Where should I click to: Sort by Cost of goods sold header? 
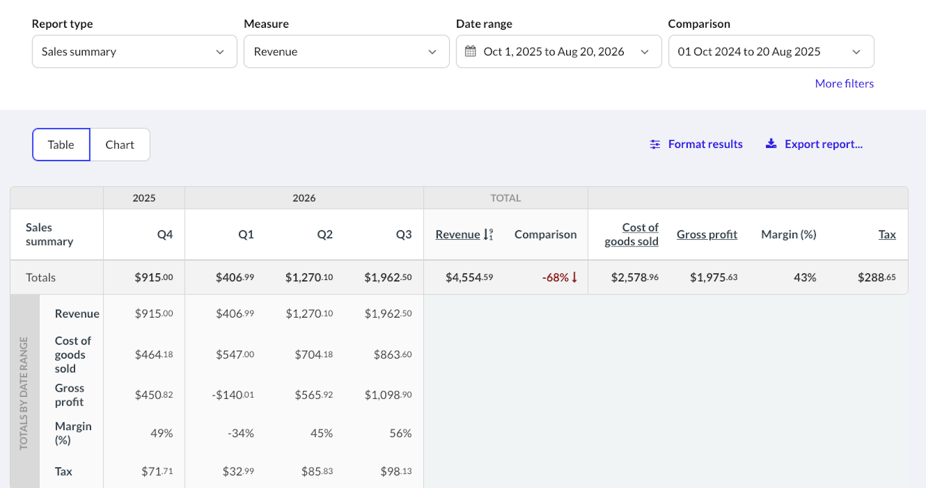632,234
